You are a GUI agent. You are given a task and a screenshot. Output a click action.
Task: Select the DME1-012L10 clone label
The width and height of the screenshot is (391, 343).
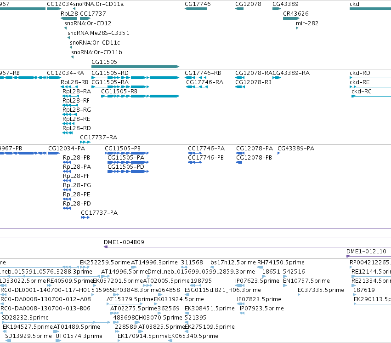[366, 252]
